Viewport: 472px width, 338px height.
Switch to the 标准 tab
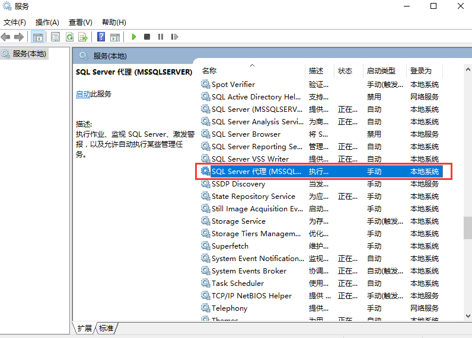[x=106, y=329]
